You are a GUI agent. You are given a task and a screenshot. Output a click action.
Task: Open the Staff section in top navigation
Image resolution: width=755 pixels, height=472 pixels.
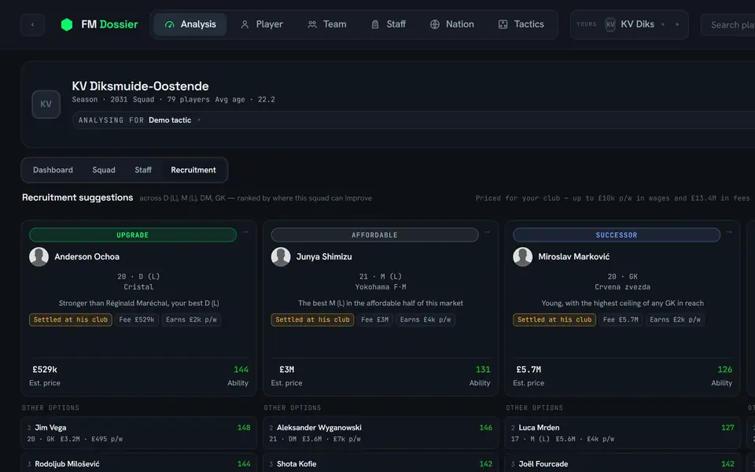tap(389, 24)
